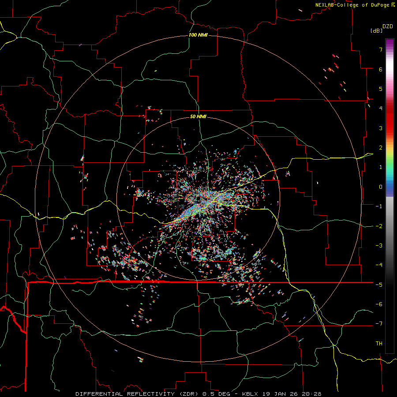Click the -3 value on color scale
Image resolution: width=397 pixels, height=397 pixels.
(x=379, y=246)
